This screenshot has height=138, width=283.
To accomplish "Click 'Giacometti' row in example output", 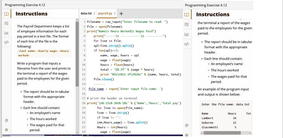I will [x=219, y=127].
